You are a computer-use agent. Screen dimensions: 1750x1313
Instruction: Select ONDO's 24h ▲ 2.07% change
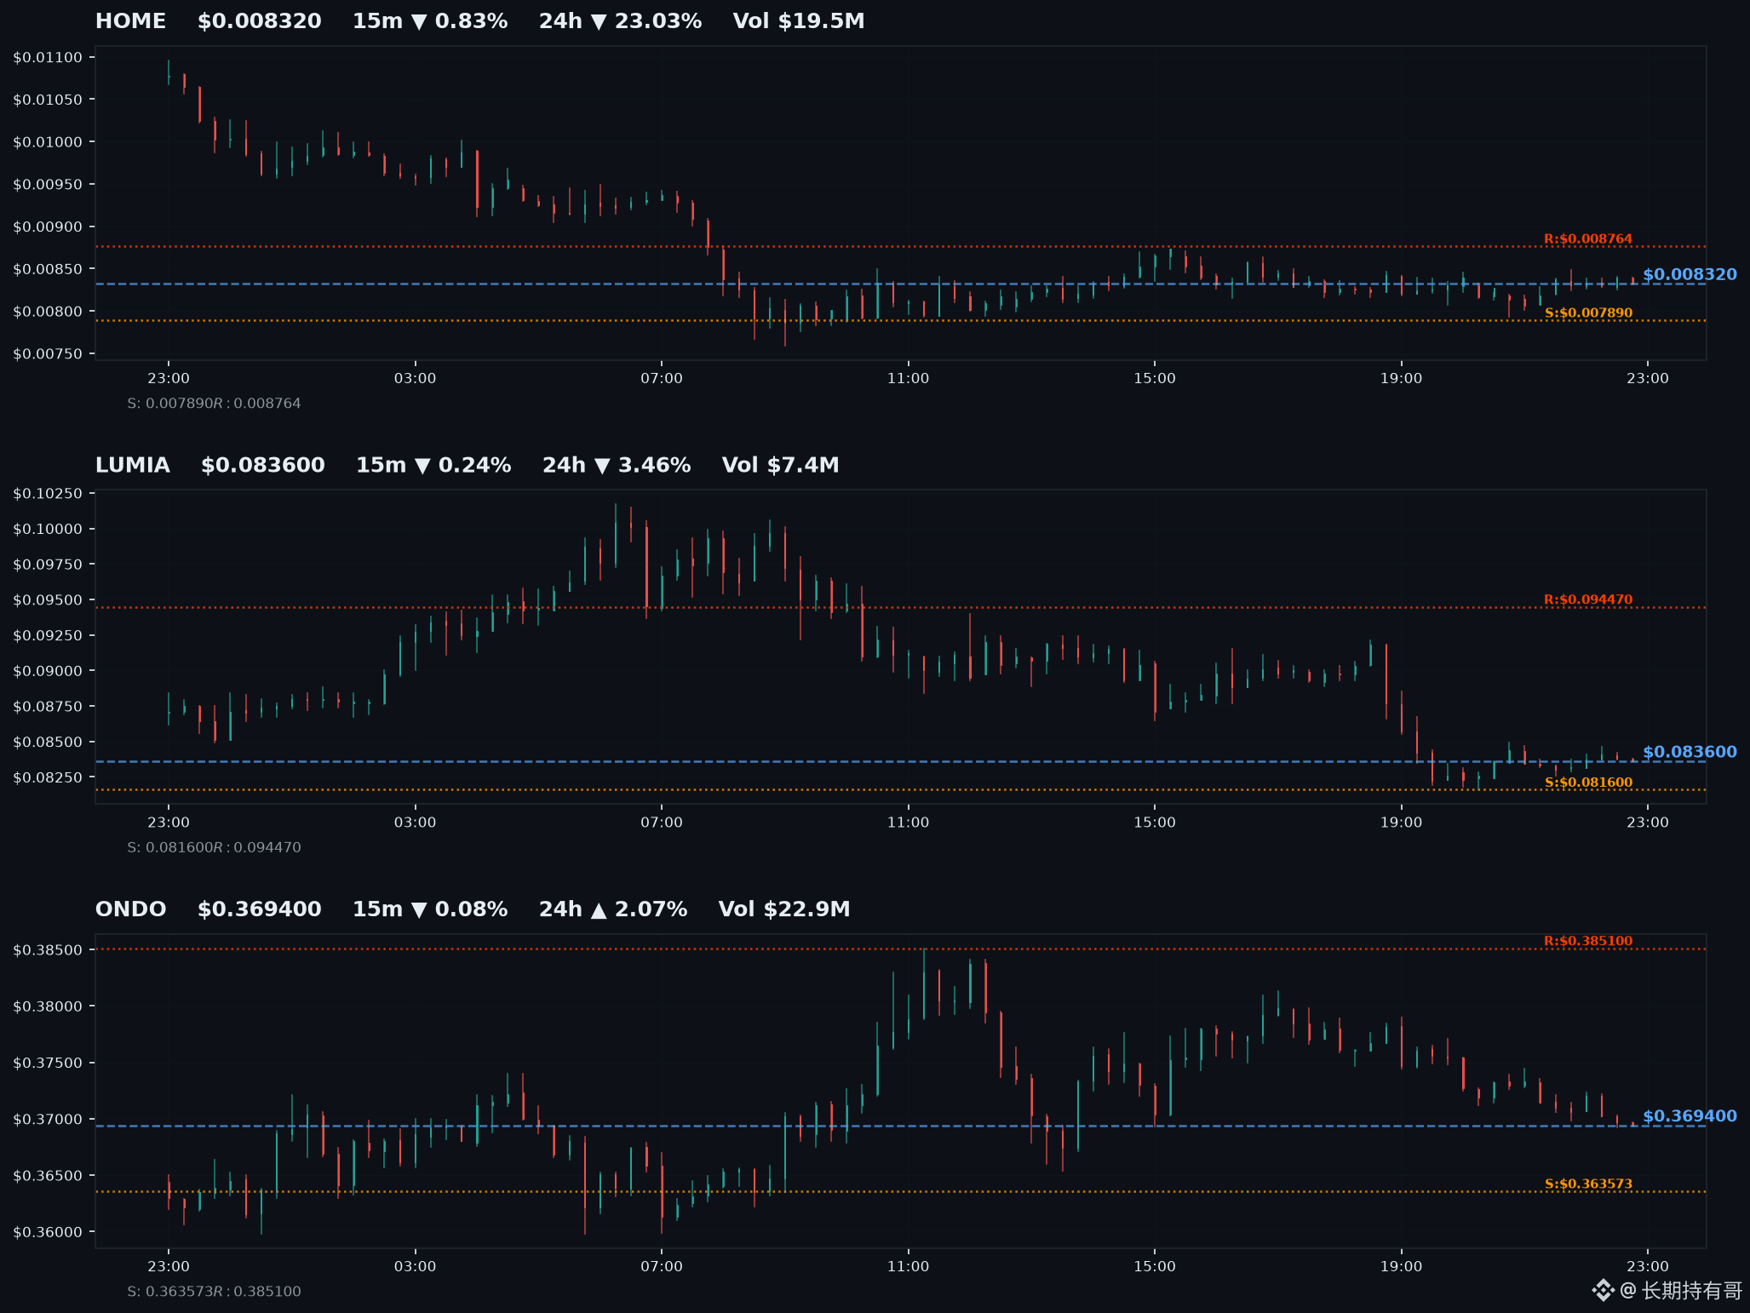click(613, 909)
